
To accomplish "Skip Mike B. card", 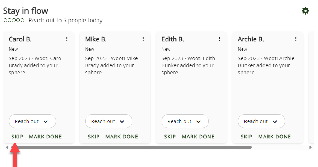I will click(x=93, y=137).
